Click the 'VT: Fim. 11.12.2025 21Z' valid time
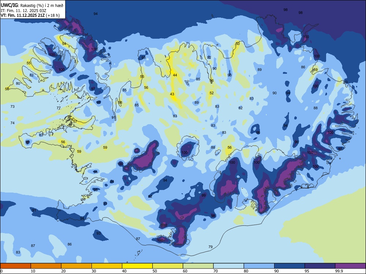Screen dimensions: 366x274 pos(23,15)
